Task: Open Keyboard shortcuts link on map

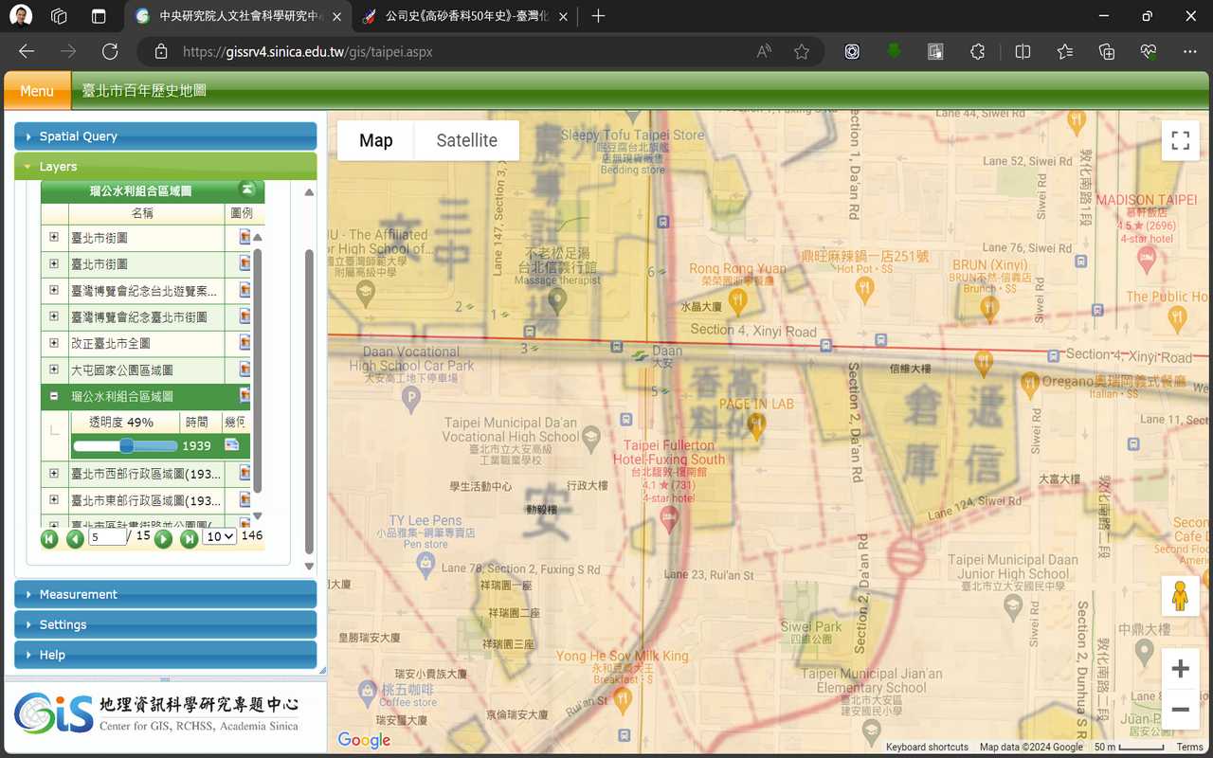Action: (x=926, y=748)
